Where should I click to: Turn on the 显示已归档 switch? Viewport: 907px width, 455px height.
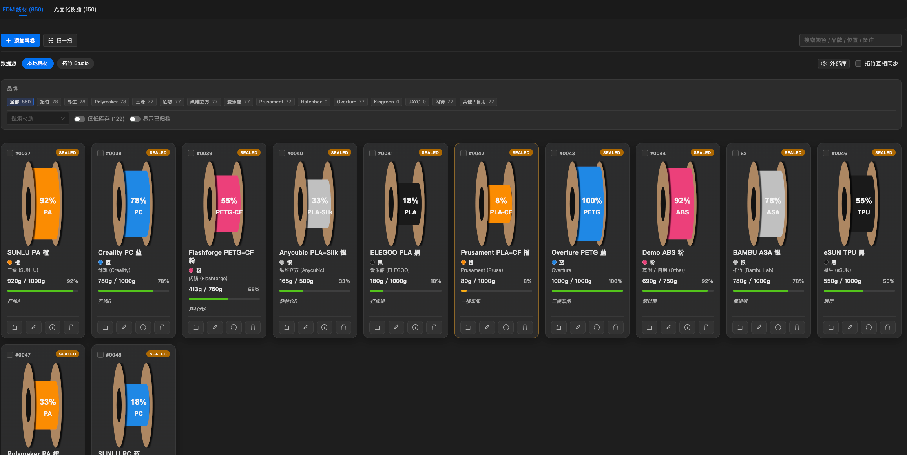point(135,119)
